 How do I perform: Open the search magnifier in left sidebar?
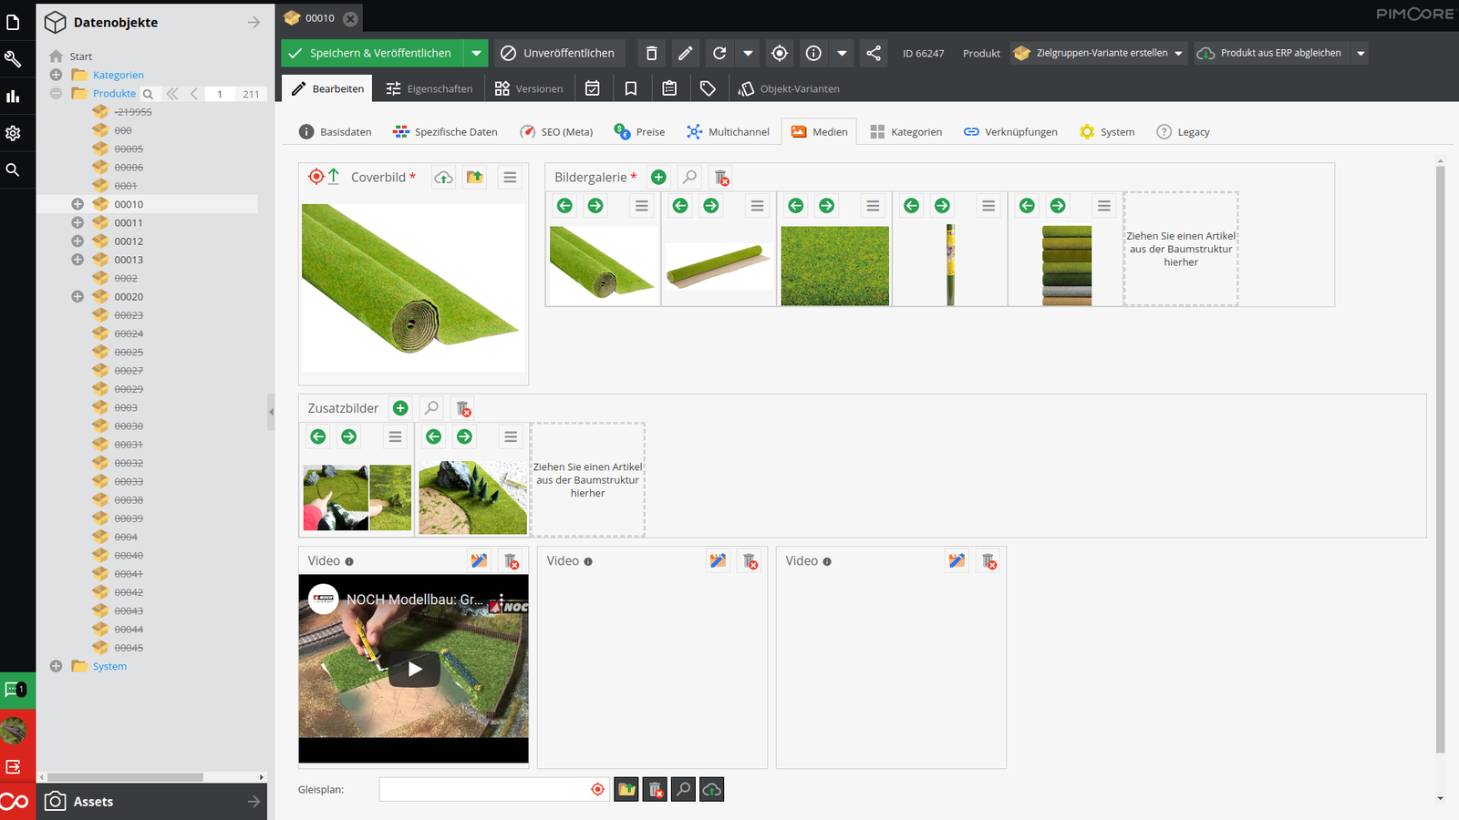tap(13, 169)
